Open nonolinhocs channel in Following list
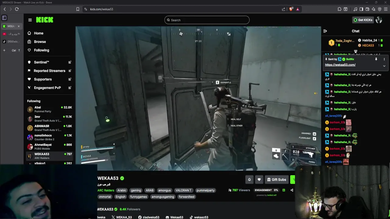 click(x=49, y=137)
